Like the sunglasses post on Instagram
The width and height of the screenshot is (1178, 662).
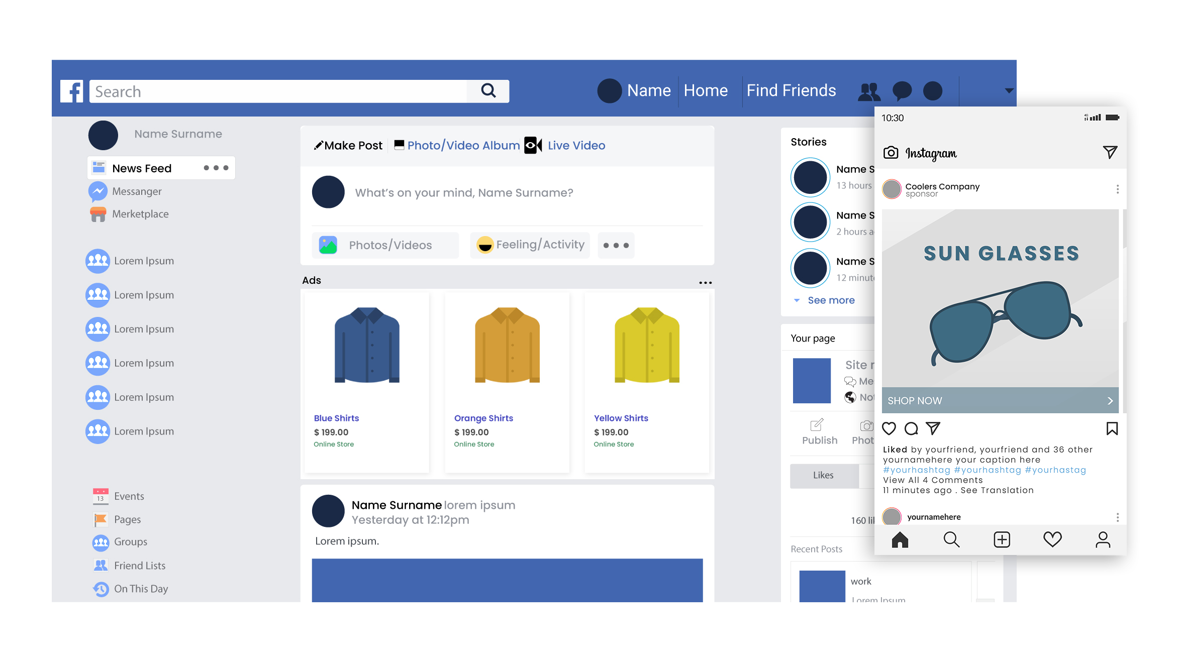coord(889,428)
